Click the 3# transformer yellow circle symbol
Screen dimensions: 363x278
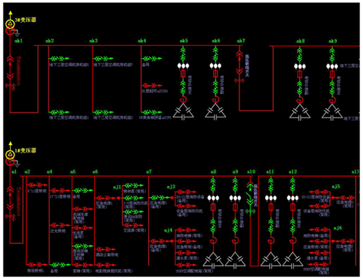click(x=10, y=23)
